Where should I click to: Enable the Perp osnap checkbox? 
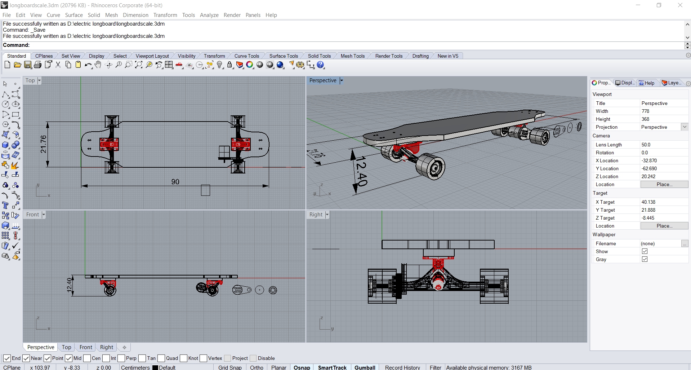point(121,358)
